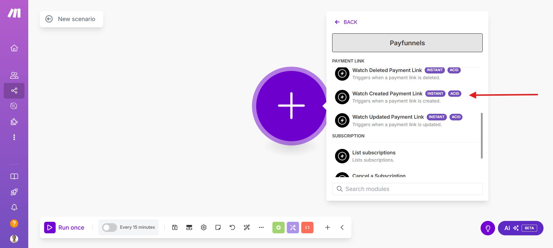Open Scenario settings gear icon
Screen dimensions: 553x248
click(x=204, y=228)
